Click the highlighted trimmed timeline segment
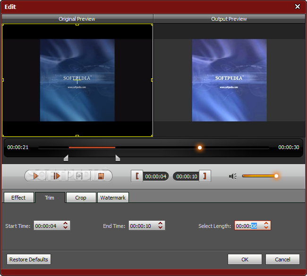Screen dimensions: 307x276 [92, 148]
